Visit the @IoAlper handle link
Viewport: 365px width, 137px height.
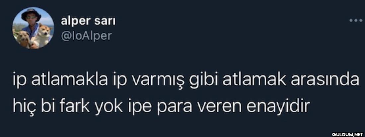click(86, 36)
